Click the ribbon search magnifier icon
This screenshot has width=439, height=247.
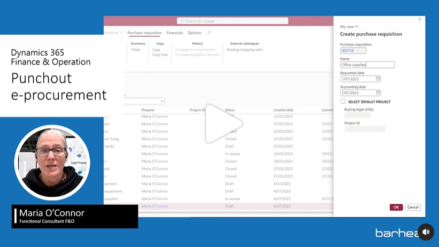click(209, 33)
